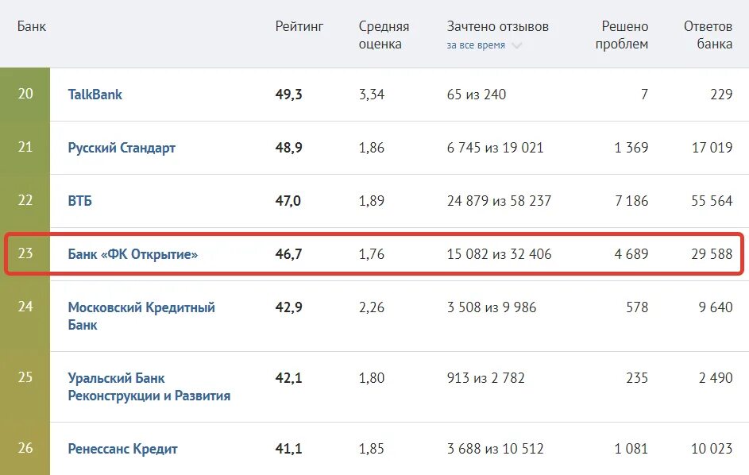Image resolution: width=749 pixels, height=475 pixels.
Task: Sort by the Ответов банка column
Action: tap(708, 36)
